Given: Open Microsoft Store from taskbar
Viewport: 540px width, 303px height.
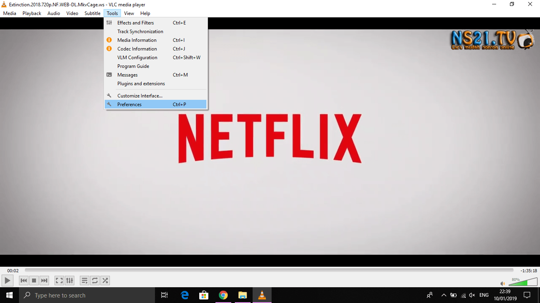Looking at the screenshot, I should coord(204,295).
